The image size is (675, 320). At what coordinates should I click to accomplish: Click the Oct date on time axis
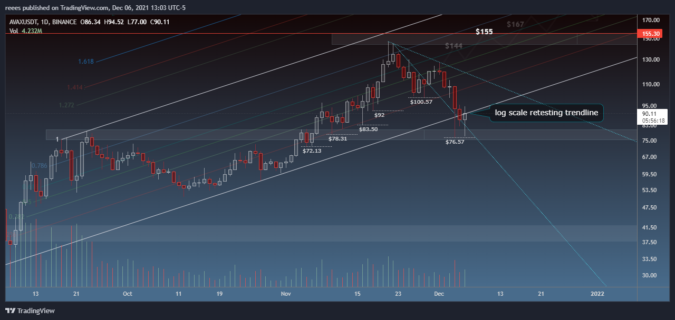127,293
